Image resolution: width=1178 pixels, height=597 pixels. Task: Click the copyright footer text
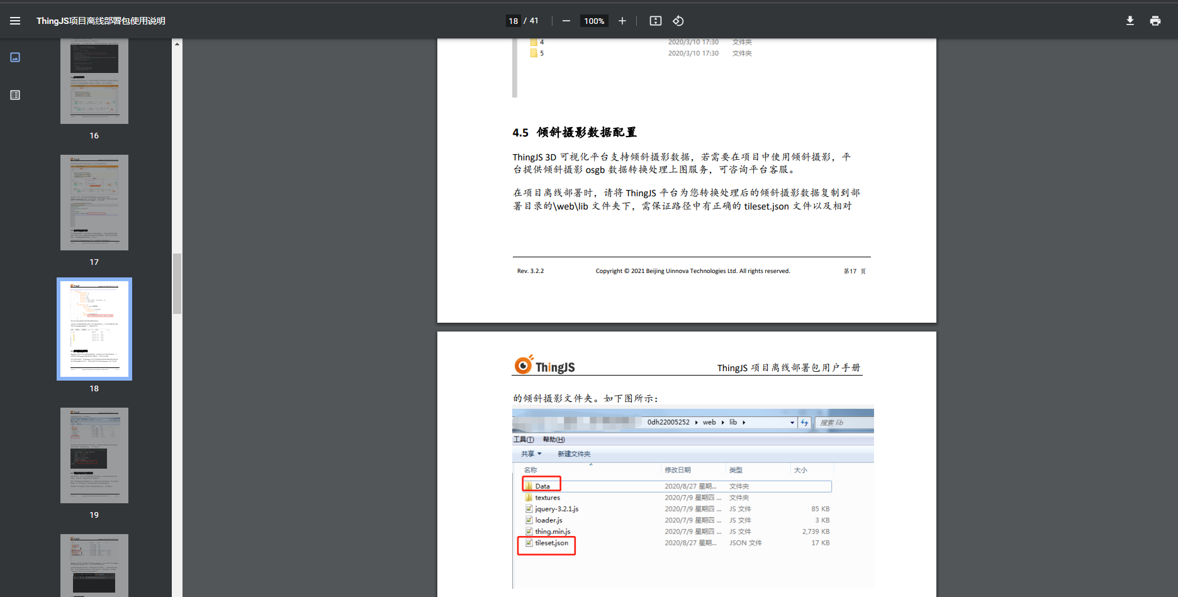tap(693, 271)
